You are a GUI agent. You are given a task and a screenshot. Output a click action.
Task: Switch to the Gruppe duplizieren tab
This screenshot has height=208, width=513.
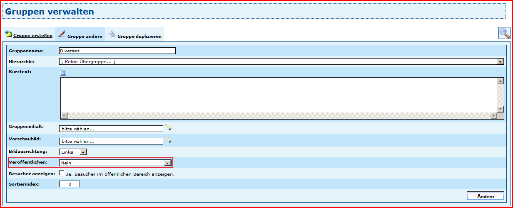[139, 37]
